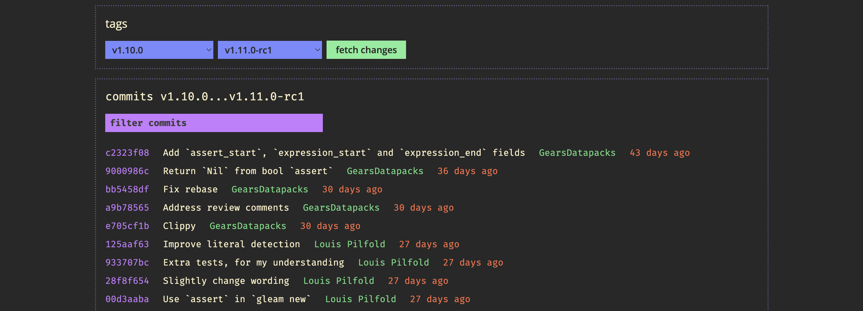Click the fetch changes button
This screenshot has height=311, width=863.
tap(366, 50)
